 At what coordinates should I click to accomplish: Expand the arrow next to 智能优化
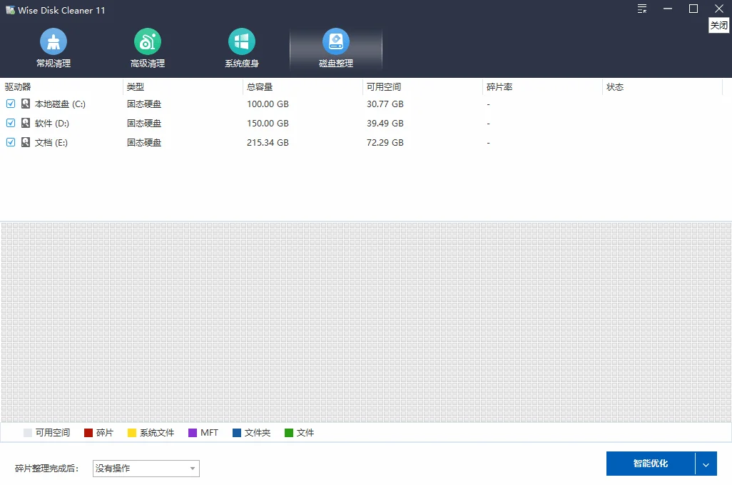(x=706, y=464)
